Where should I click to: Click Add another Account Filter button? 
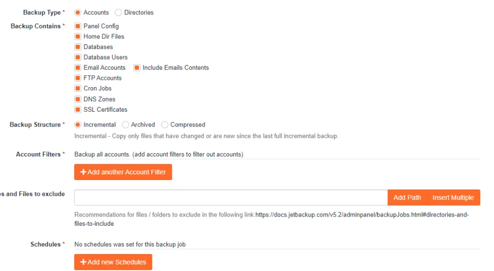pyautogui.click(x=123, y=172)
